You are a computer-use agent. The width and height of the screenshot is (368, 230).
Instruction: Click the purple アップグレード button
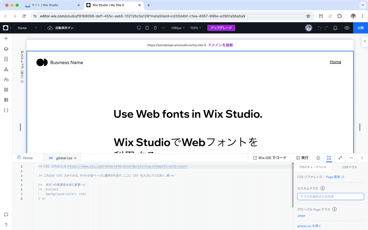221,28
